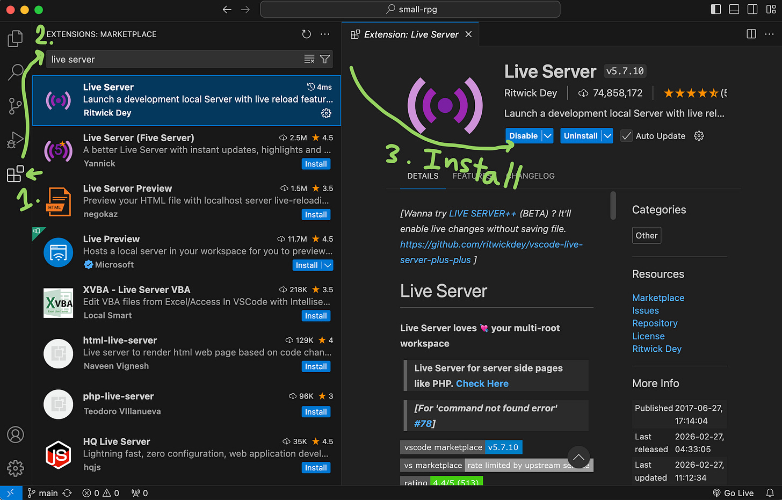Click the Other category tag
Screen dimensions: 782x500
(x=647, y=235)
